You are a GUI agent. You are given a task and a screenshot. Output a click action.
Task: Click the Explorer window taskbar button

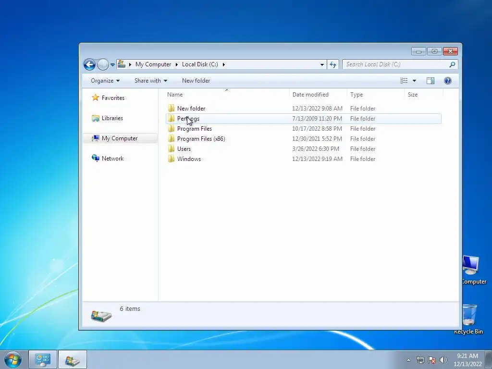click(x=72, y=359)
